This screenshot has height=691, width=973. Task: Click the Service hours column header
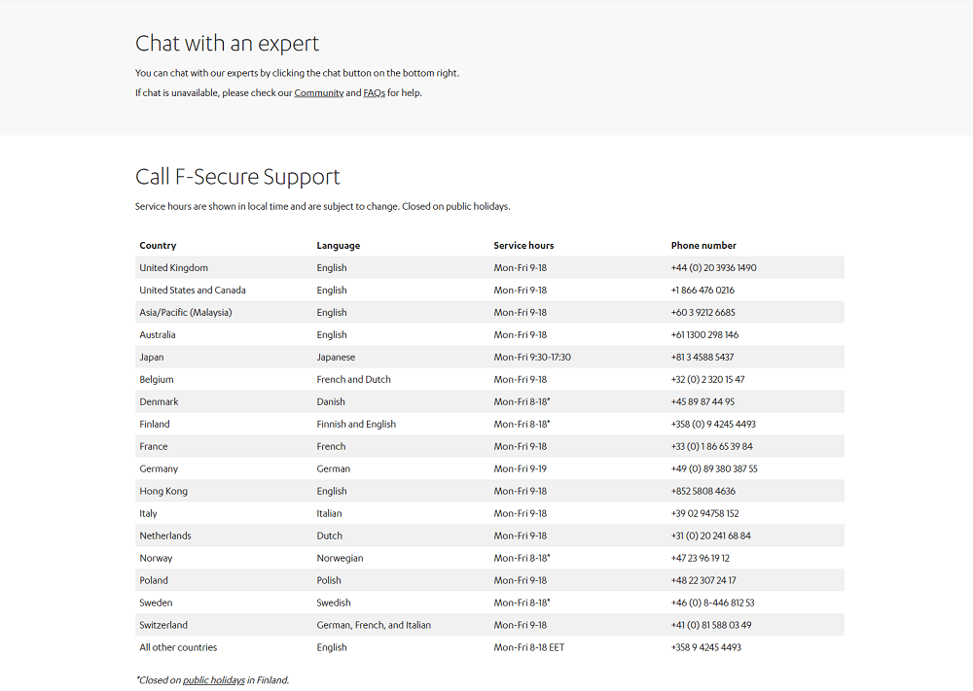(x=523, y=246)
